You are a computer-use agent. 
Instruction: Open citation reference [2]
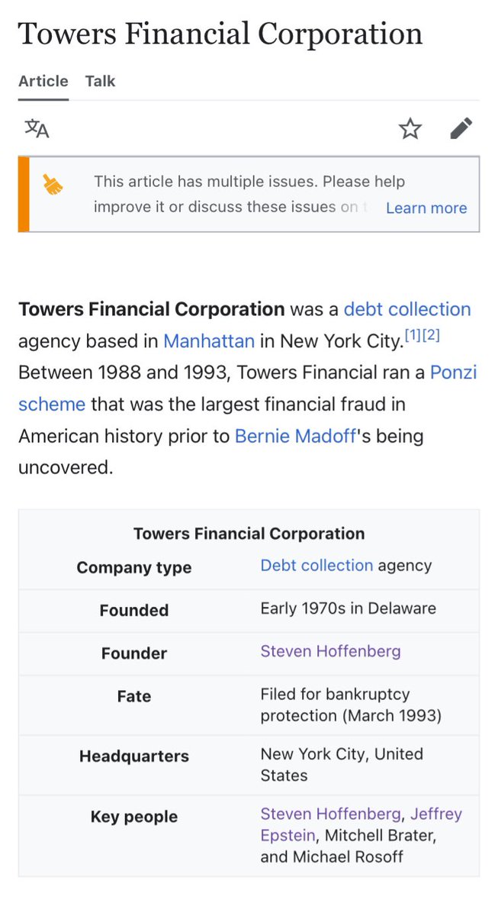tap(431, 336)
